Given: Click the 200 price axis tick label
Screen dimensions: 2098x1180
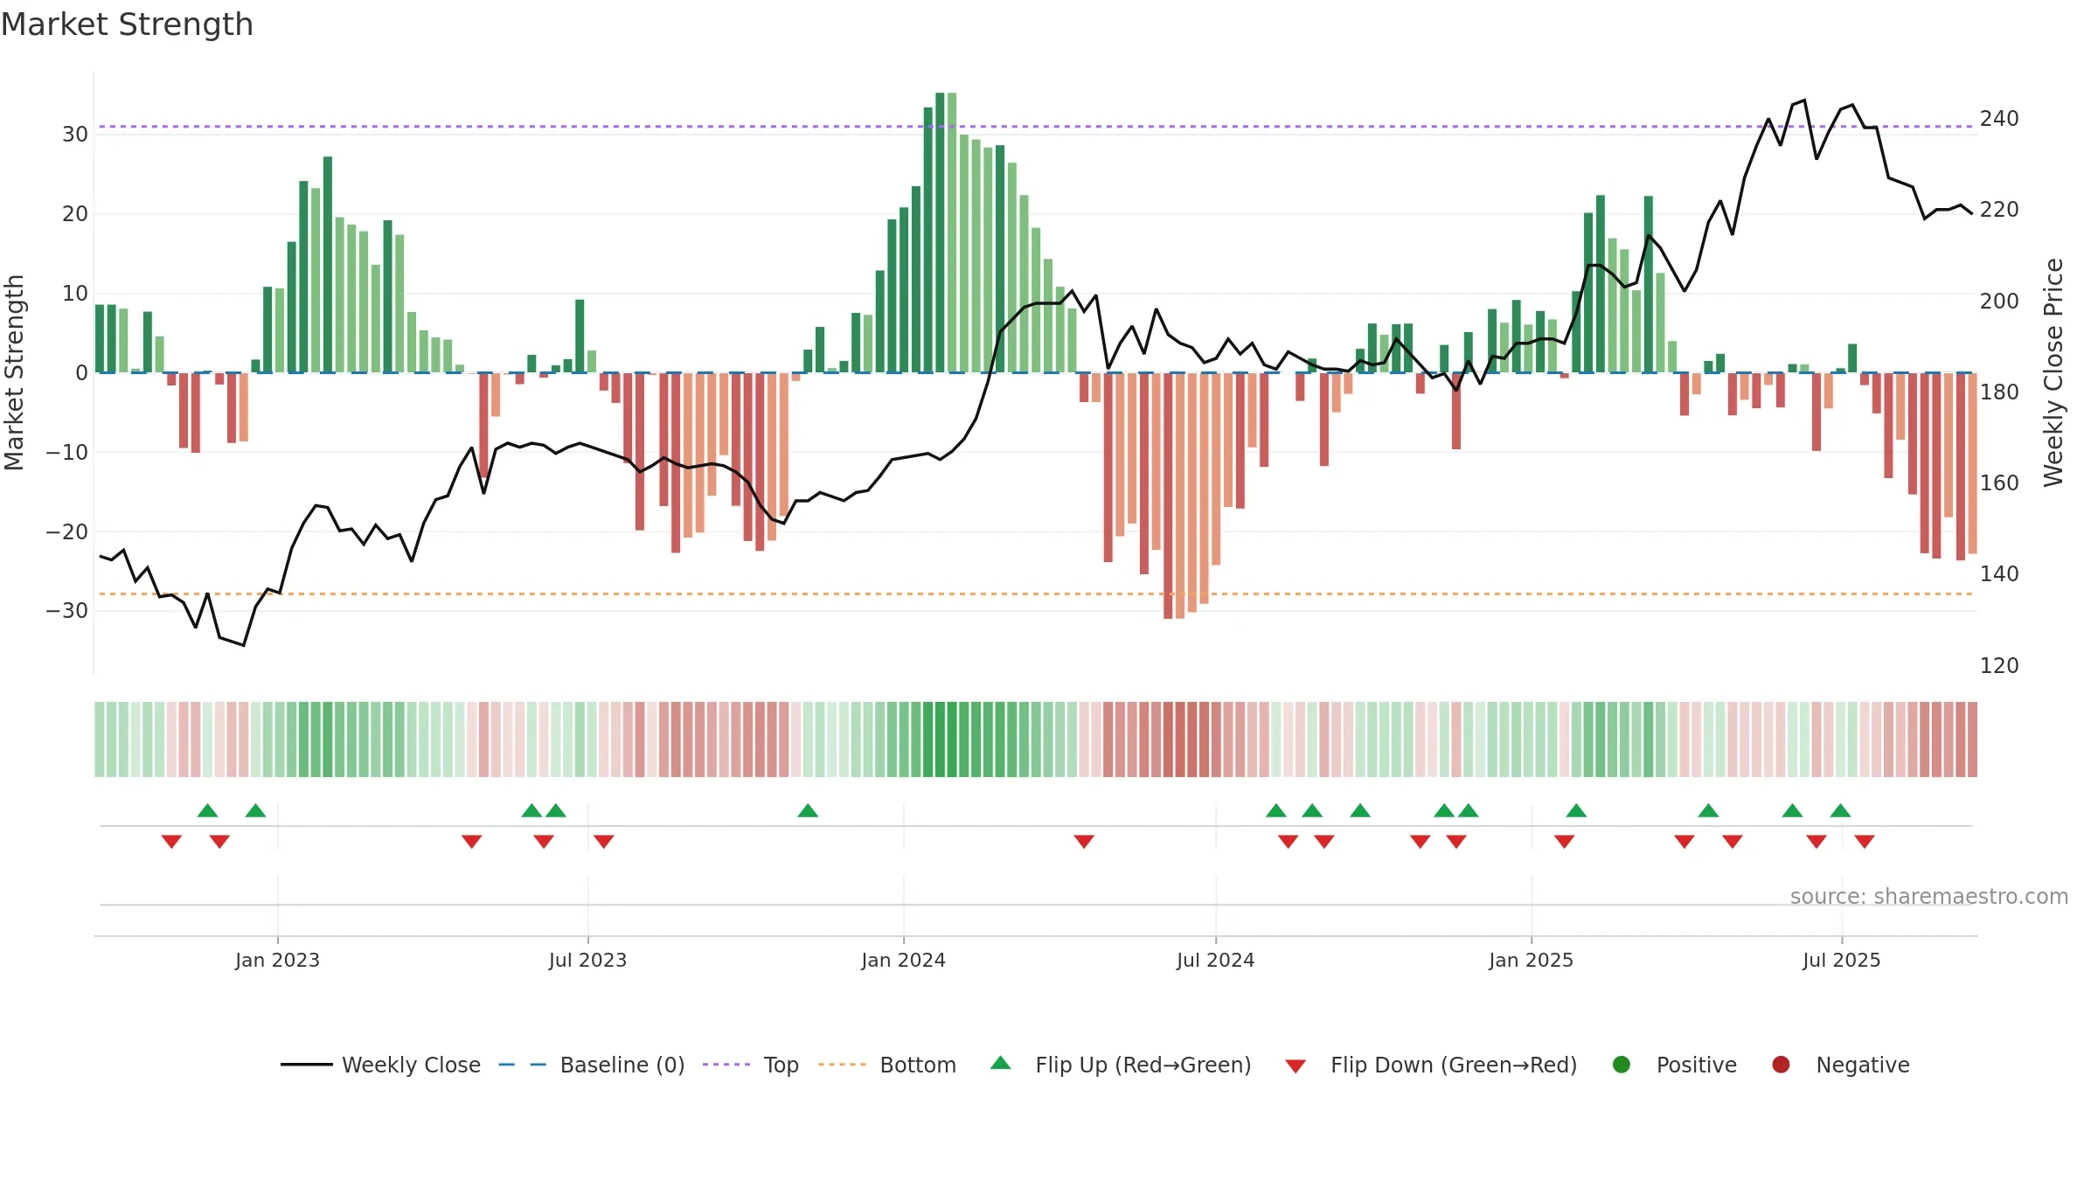Looking at the screenshot, I should click(1999, 302).
